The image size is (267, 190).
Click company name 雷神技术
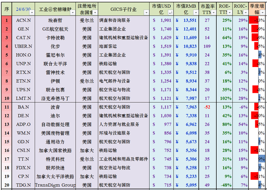pos(55,72)
